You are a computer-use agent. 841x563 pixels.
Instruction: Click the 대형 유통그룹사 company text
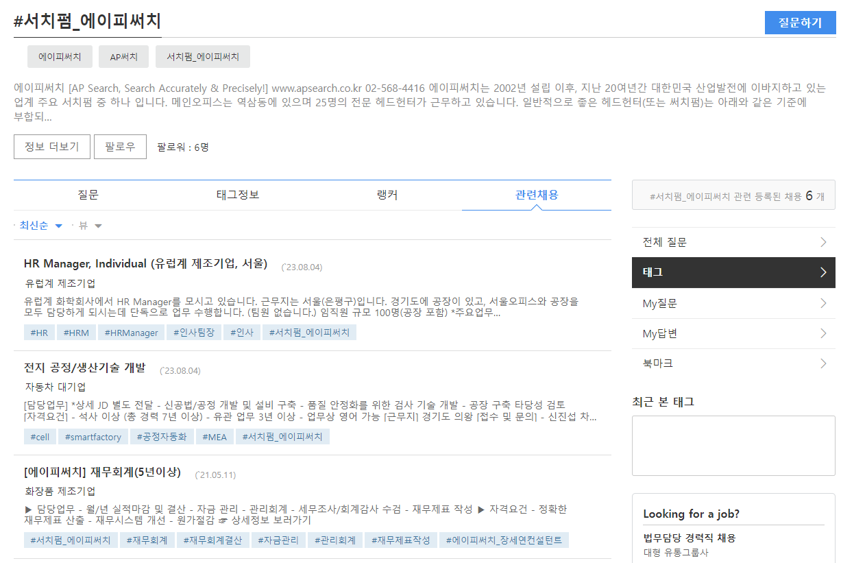point(676,553)
